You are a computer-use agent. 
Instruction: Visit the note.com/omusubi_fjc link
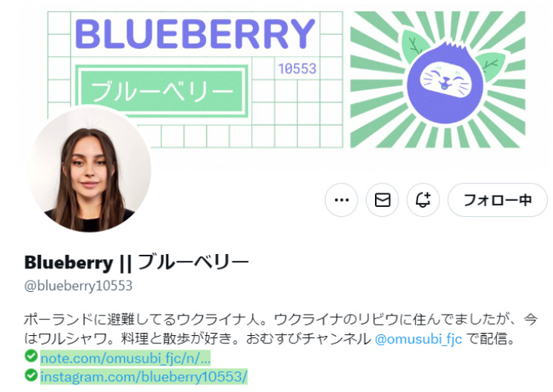pos(126,358)
